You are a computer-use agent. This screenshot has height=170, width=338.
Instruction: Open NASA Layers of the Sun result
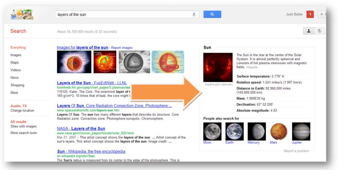pyautogui.click(x=81, y=129)
